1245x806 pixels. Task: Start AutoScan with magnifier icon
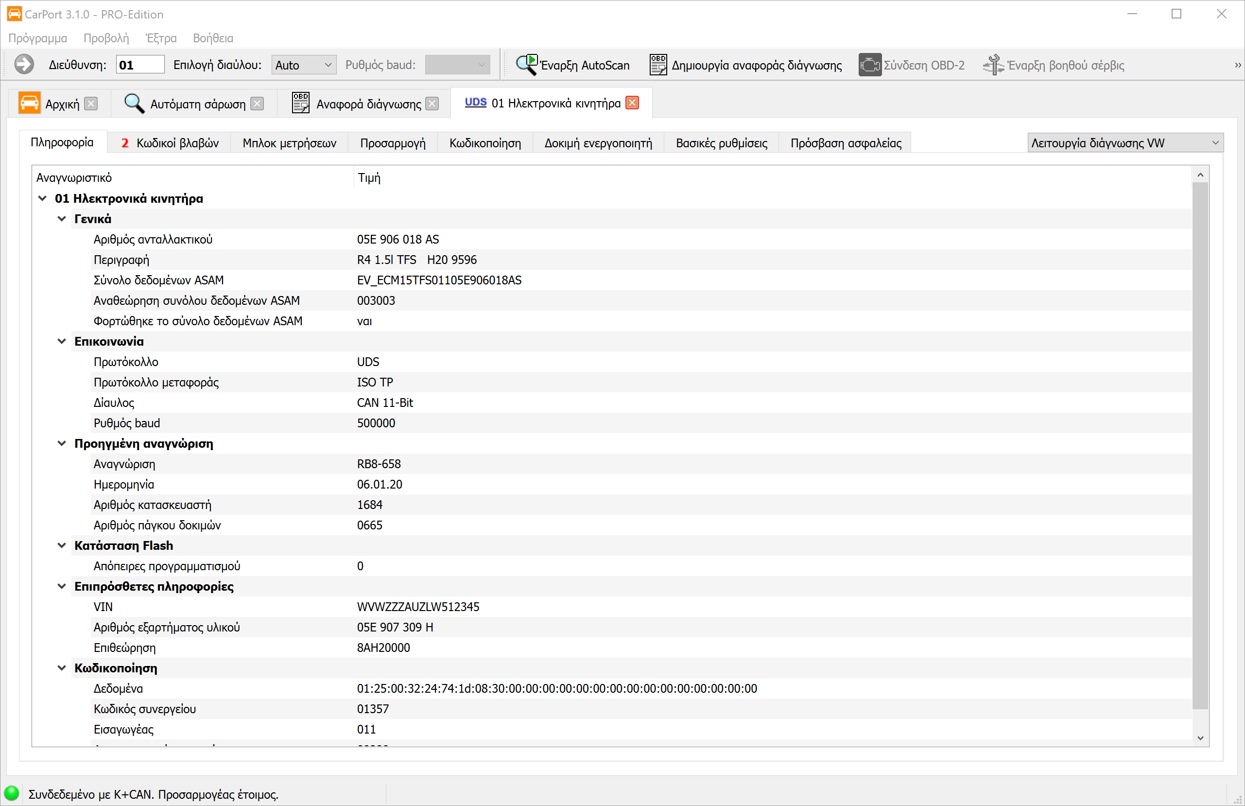click(526, 65)
